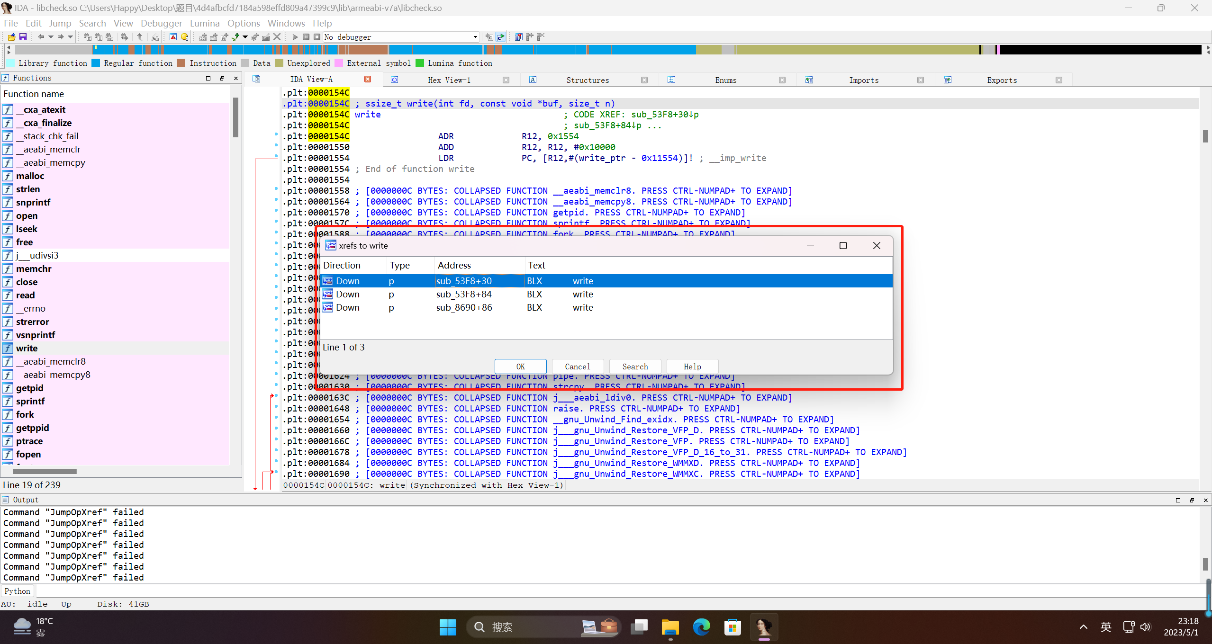Click the toolbar X delete icon

[x=277, y=37]
